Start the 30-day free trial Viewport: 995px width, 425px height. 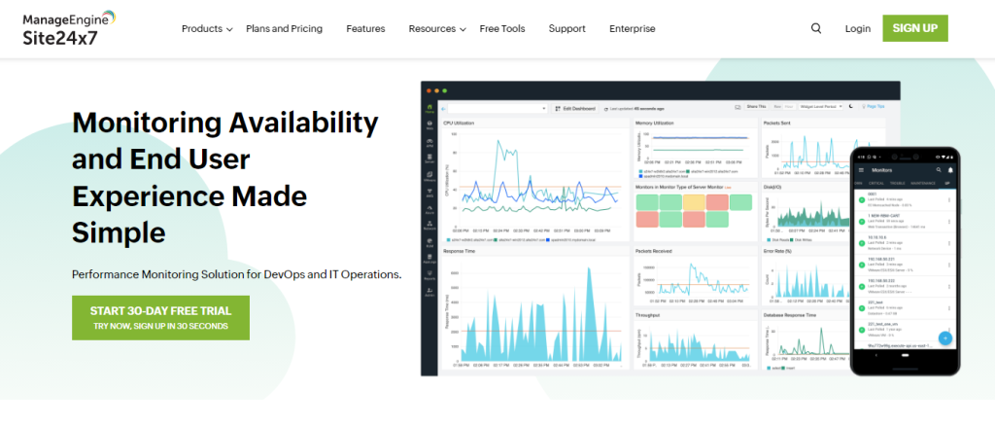[160, 318]
